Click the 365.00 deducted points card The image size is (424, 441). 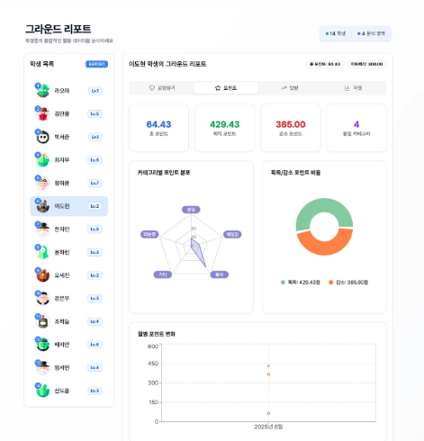pyautogui.click(x=291, y=128)
